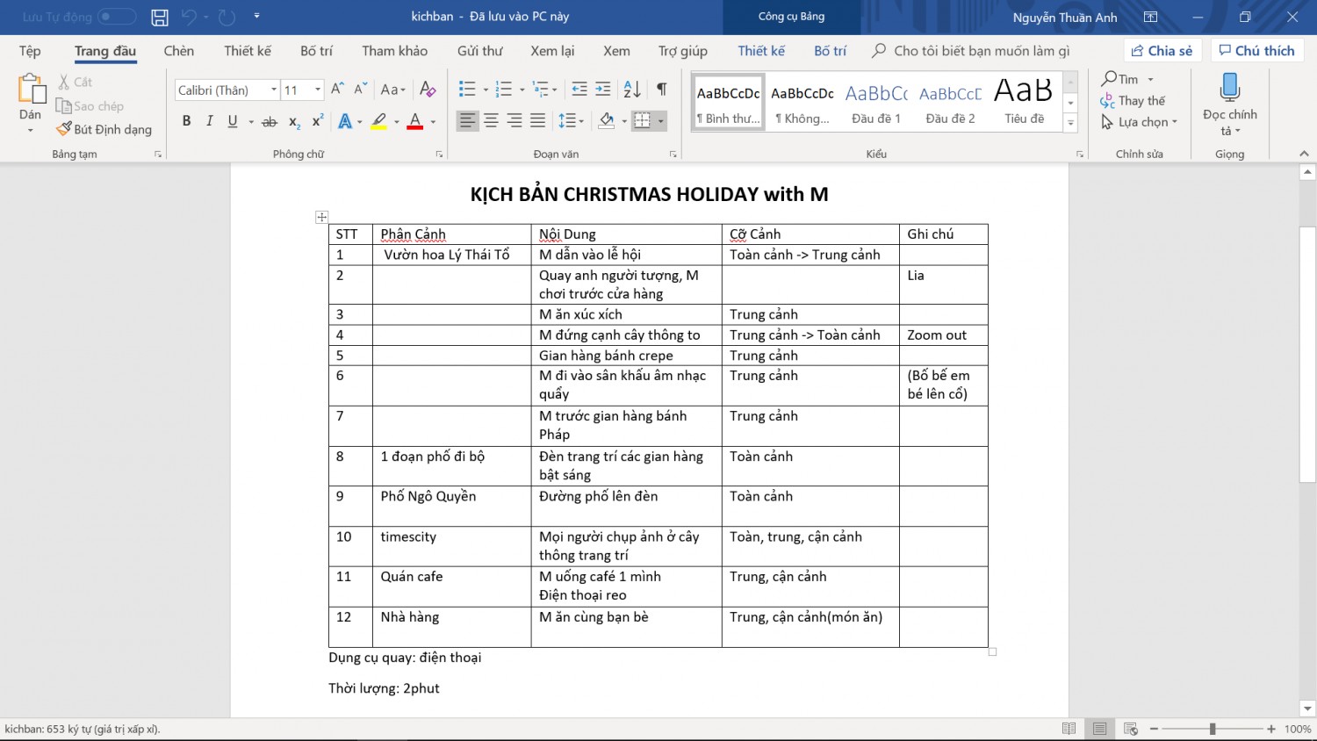This screenshot has width=1317, height=741.
Task: Click the Format Painter Bút Định dạng button
Action: point(104,129)
